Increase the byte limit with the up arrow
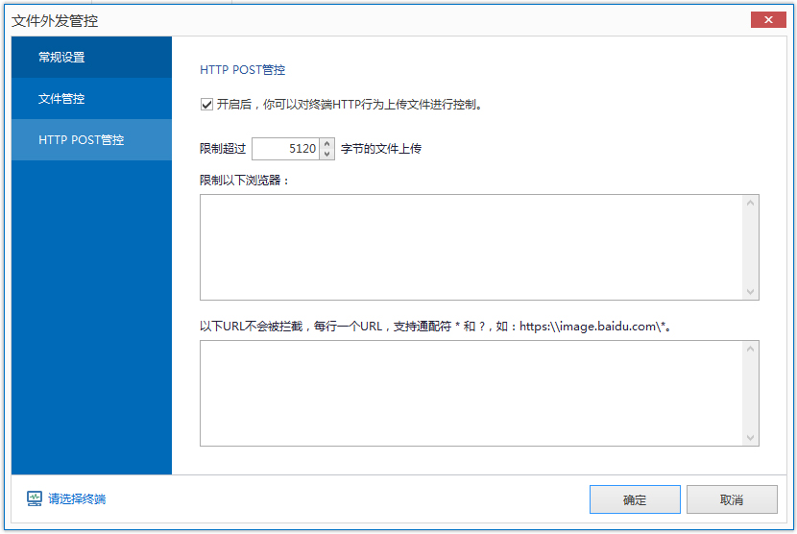 [x=326, y=143]
